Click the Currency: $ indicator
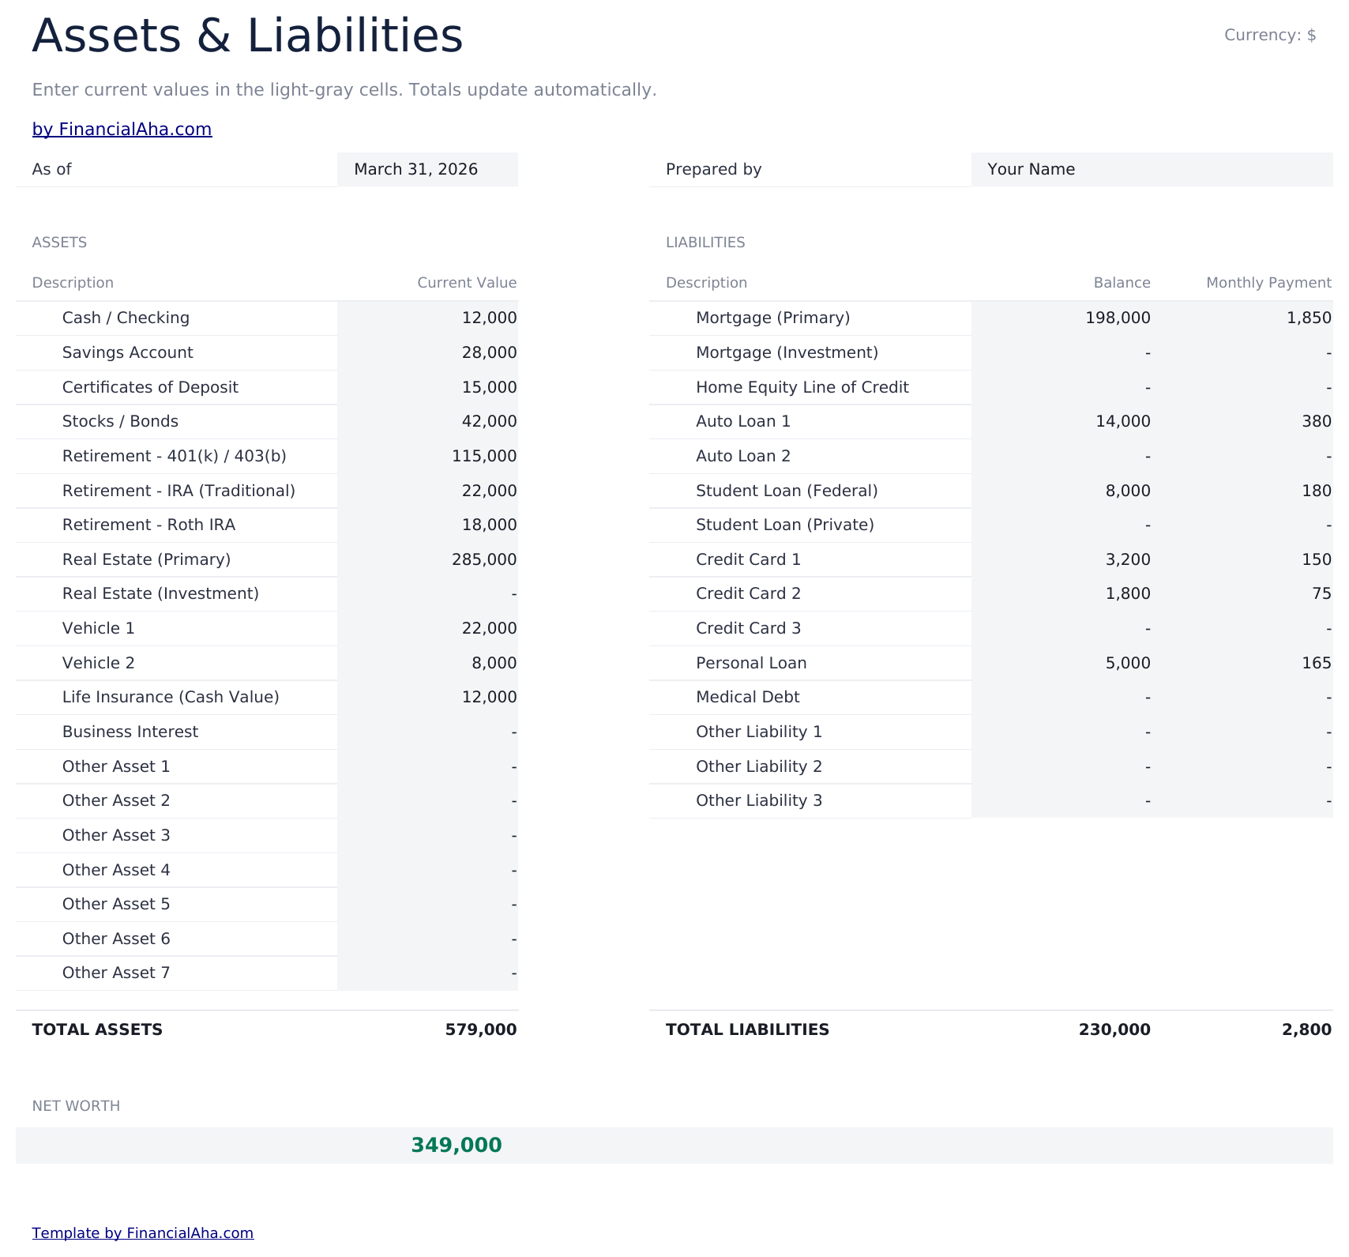This screenshot has width=1349, height=1257. pyautogui.click(x=1270, y=35)
